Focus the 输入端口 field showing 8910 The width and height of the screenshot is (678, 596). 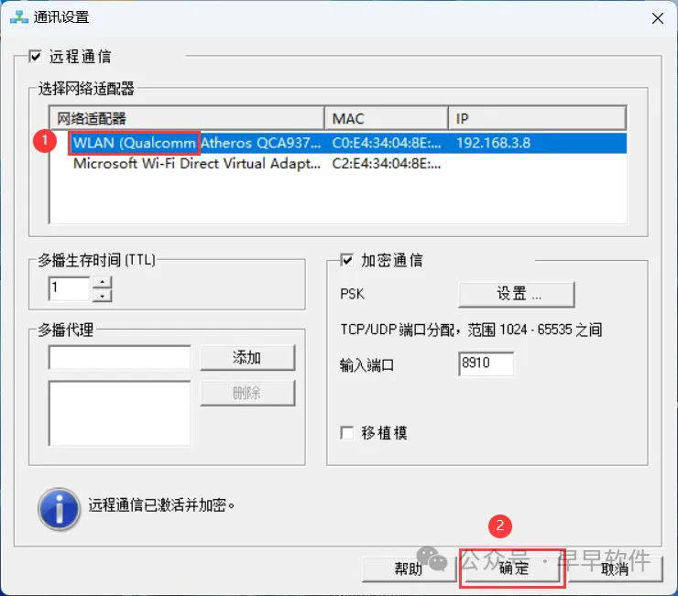487,363
